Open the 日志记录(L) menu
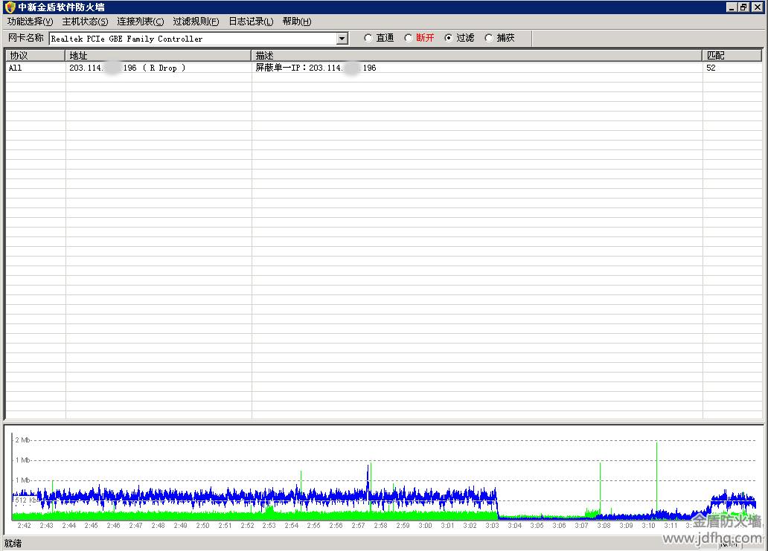 point(251,22)
